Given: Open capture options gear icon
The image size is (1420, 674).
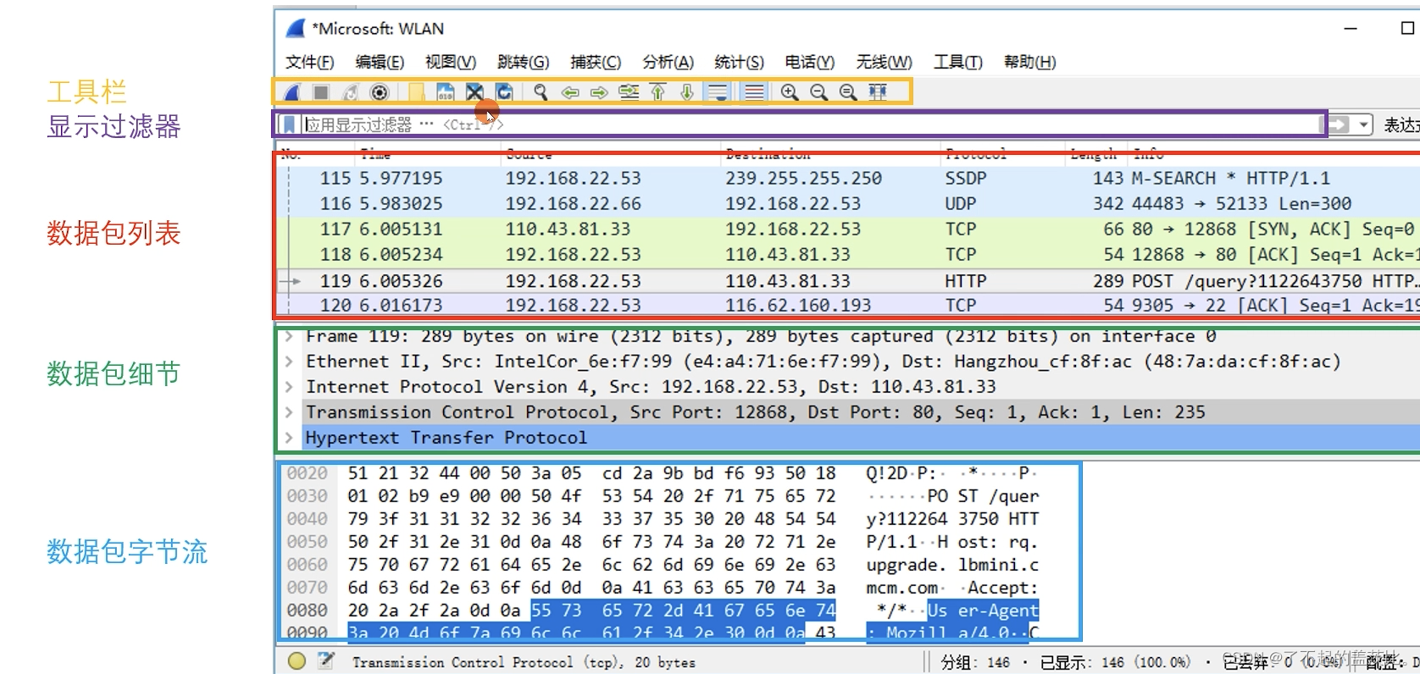Looking at the screenshot, I should pyautogui.click(x=380, y=92).
